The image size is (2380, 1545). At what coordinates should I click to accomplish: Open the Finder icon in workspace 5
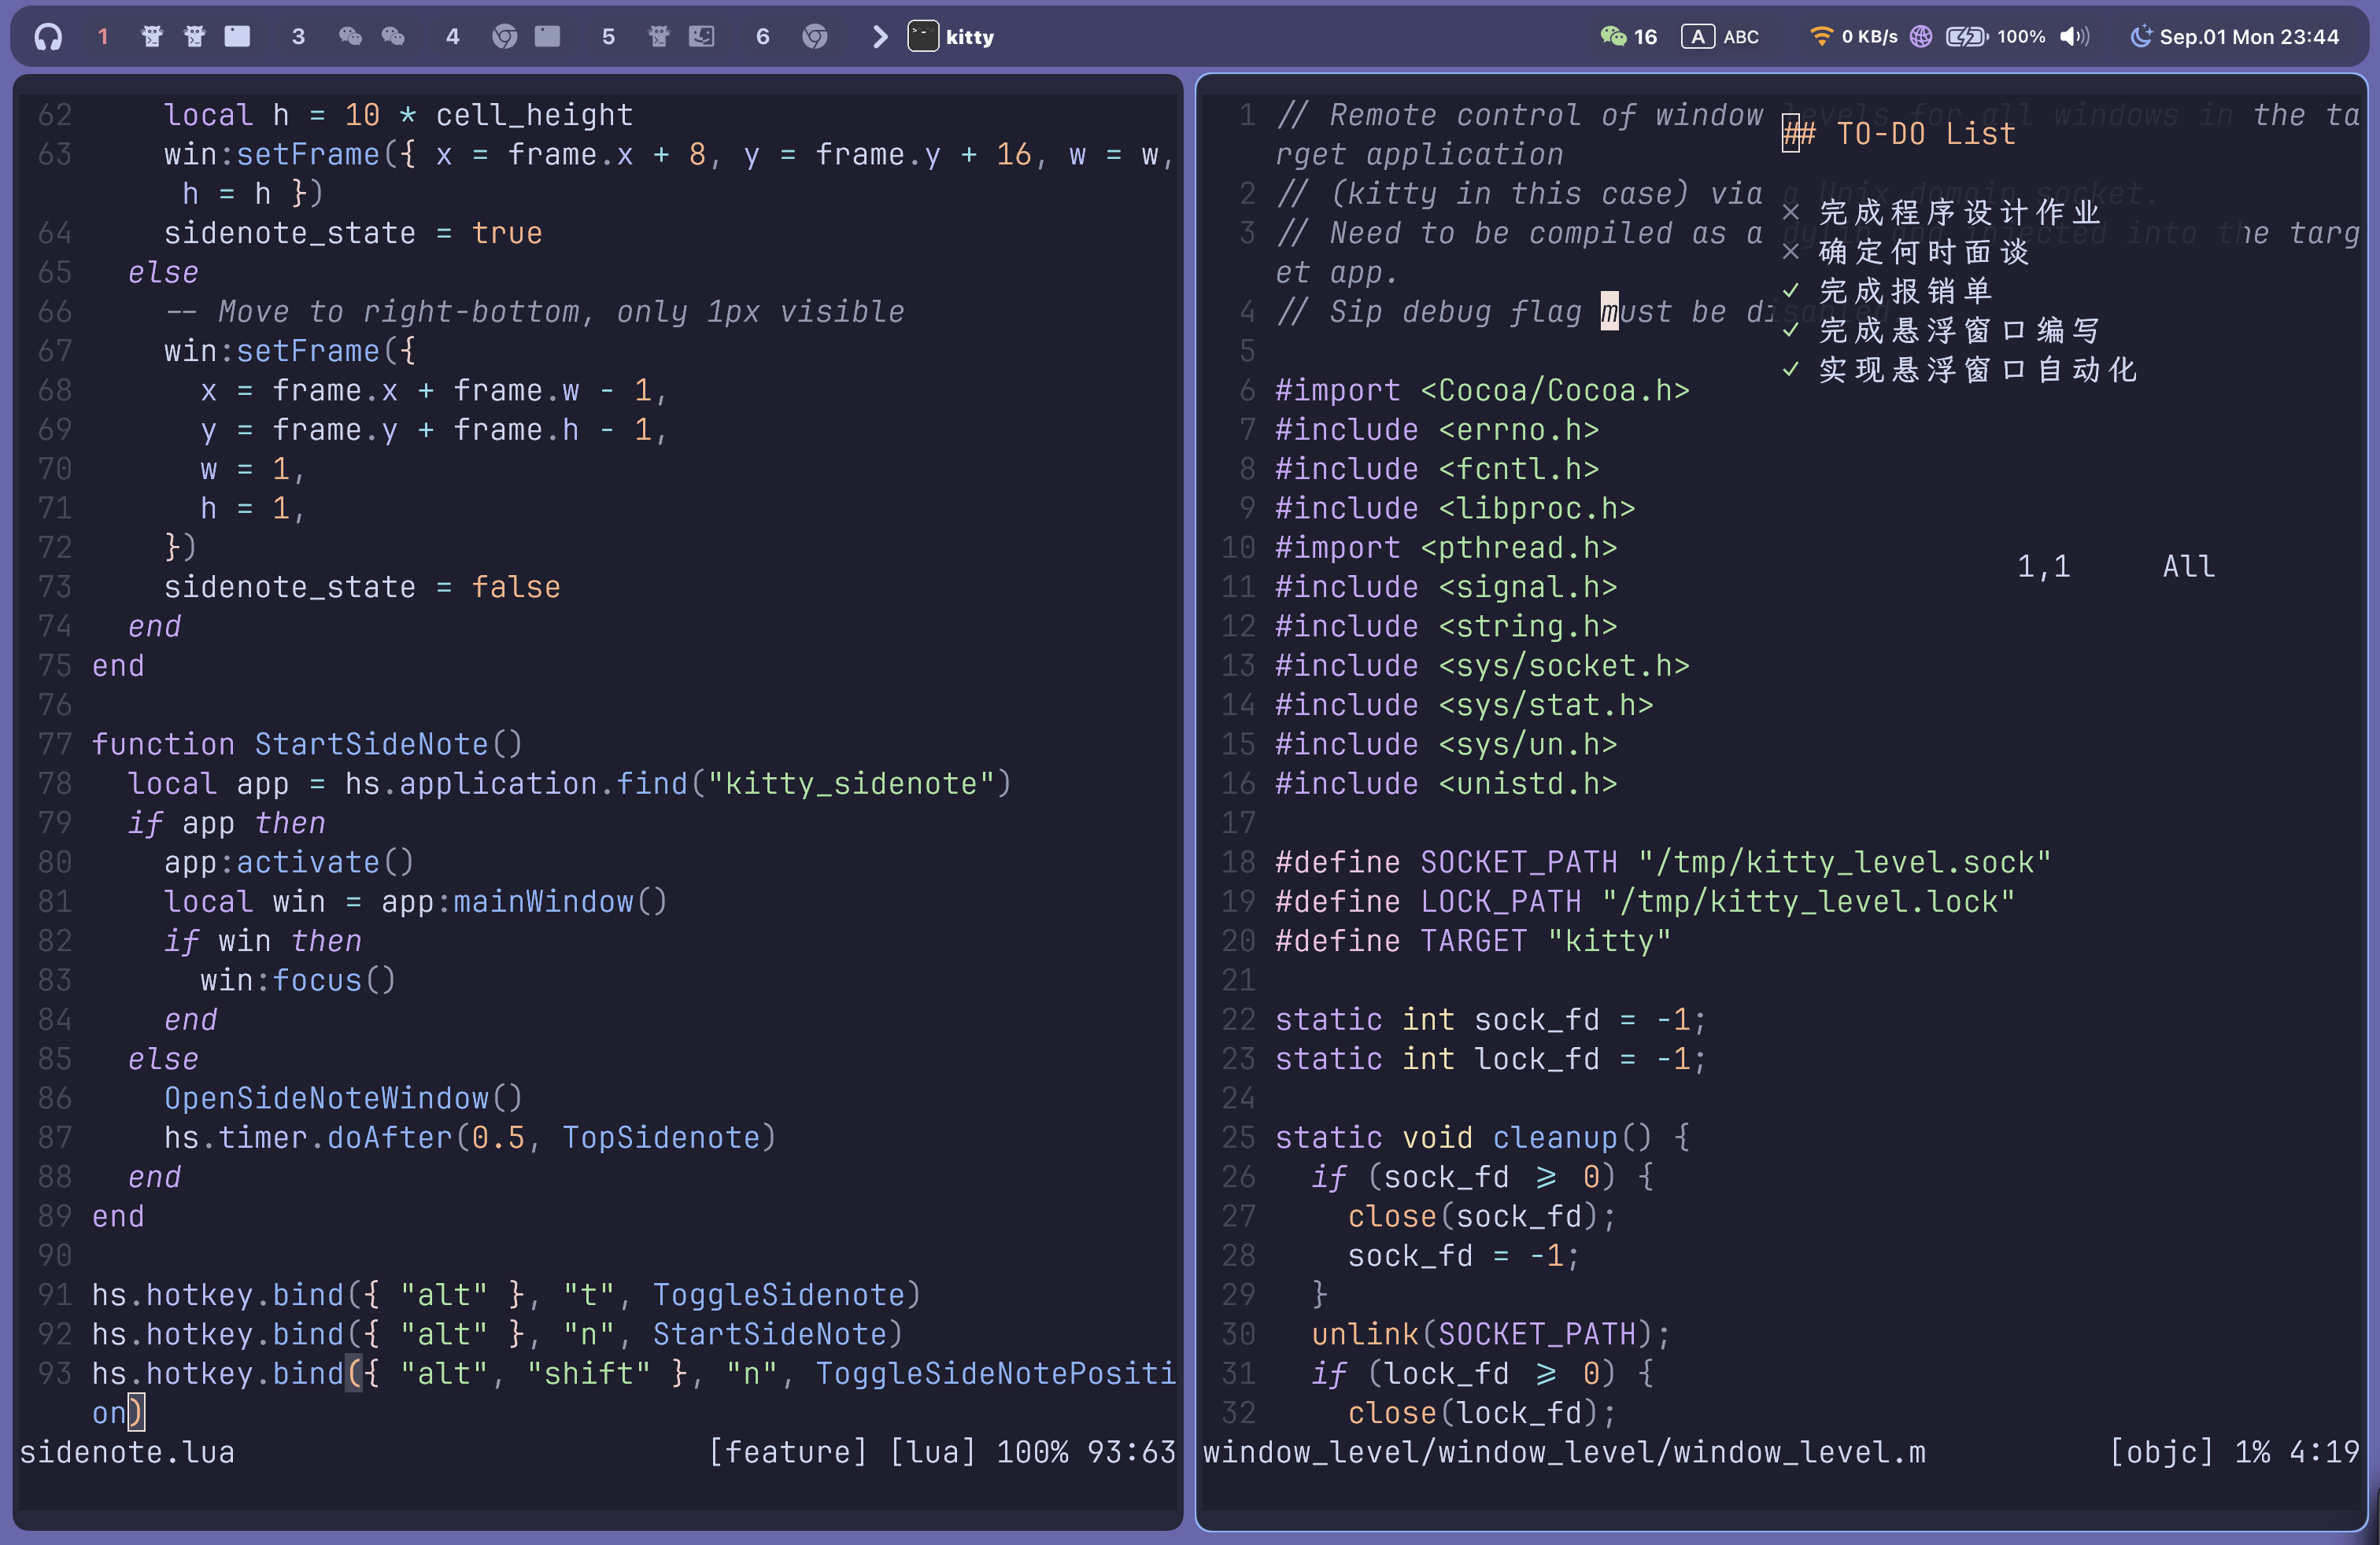coord(702,37)
